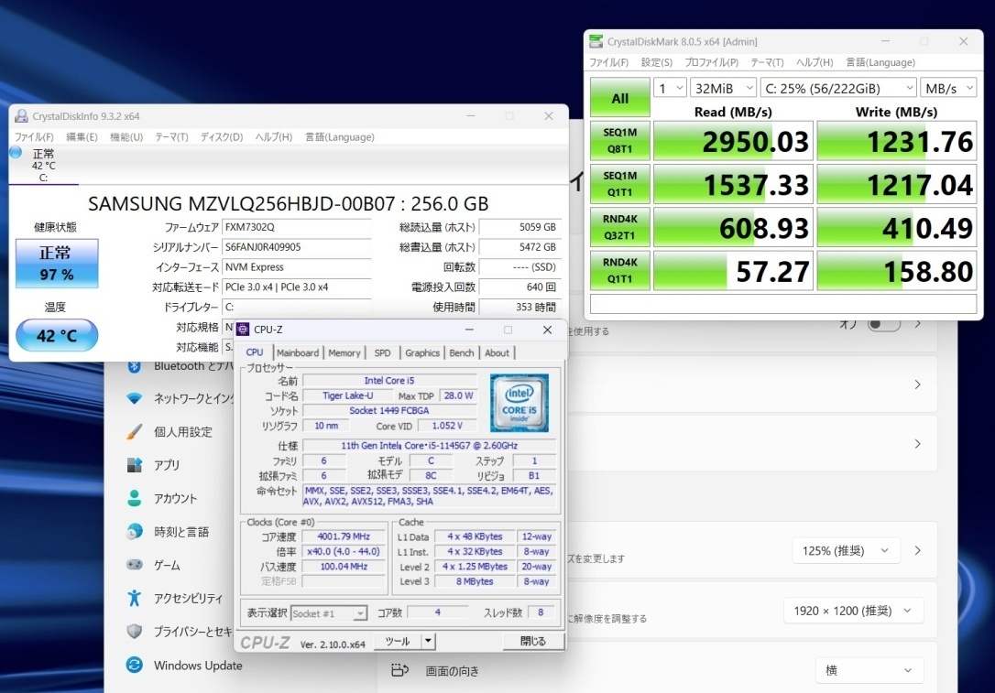Open unit dropdown showing MB/s
The width and height of the screenshot is (995, 693).
pyautogui.click(x=948, y=88)
